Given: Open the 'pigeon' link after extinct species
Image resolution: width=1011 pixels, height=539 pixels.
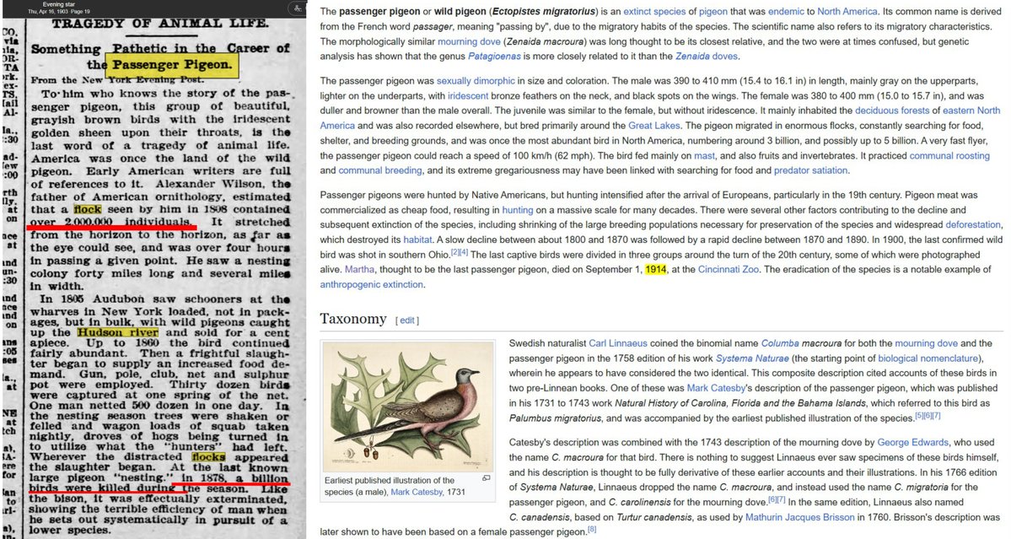Looking at the screenshot, I should (x=713, y=12).
